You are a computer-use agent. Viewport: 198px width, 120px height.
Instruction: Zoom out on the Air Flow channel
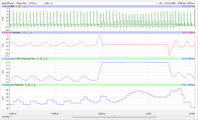click(29, 32)
